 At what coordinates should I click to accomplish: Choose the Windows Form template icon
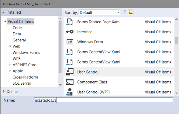(70, 42)
